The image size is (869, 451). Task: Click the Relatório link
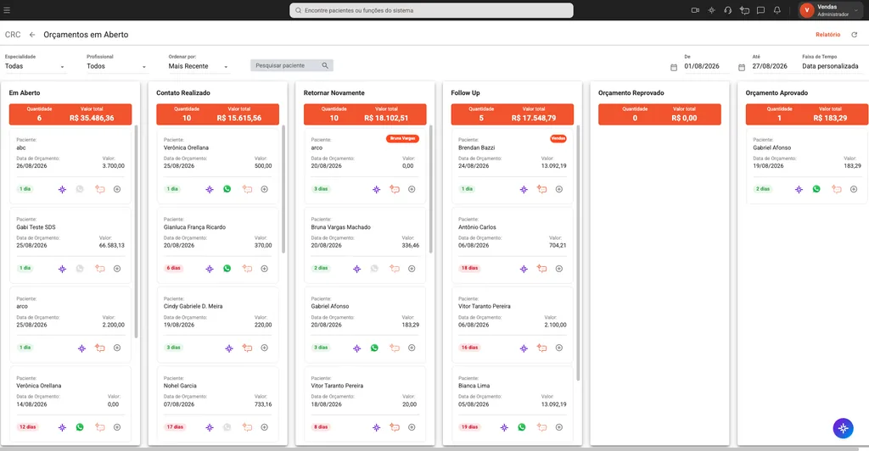click(x=827, y=34)
